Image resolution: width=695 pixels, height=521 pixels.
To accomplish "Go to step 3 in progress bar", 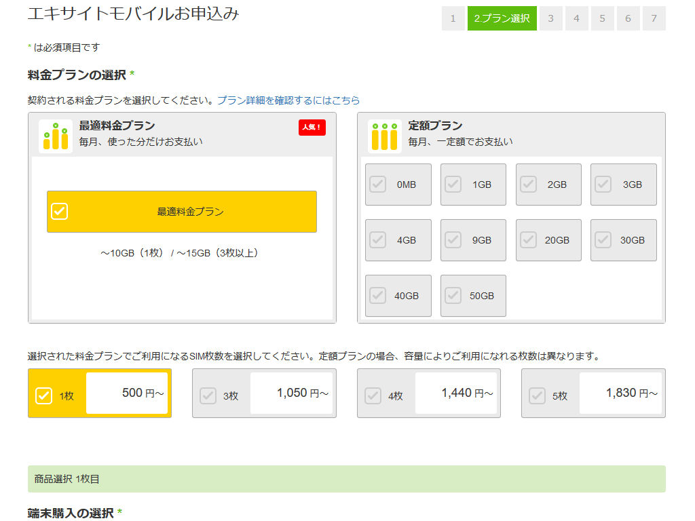I will click(x=551, y=18).
